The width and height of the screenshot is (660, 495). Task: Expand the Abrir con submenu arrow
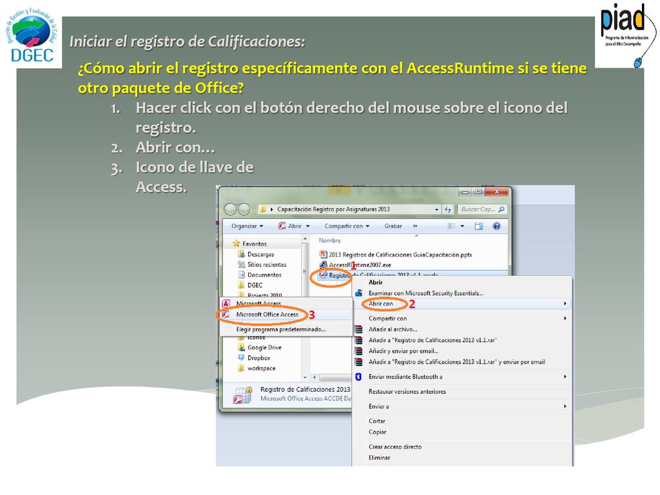click(565, 304)
